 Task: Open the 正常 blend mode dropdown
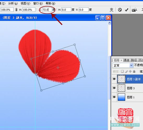point(123,65)
